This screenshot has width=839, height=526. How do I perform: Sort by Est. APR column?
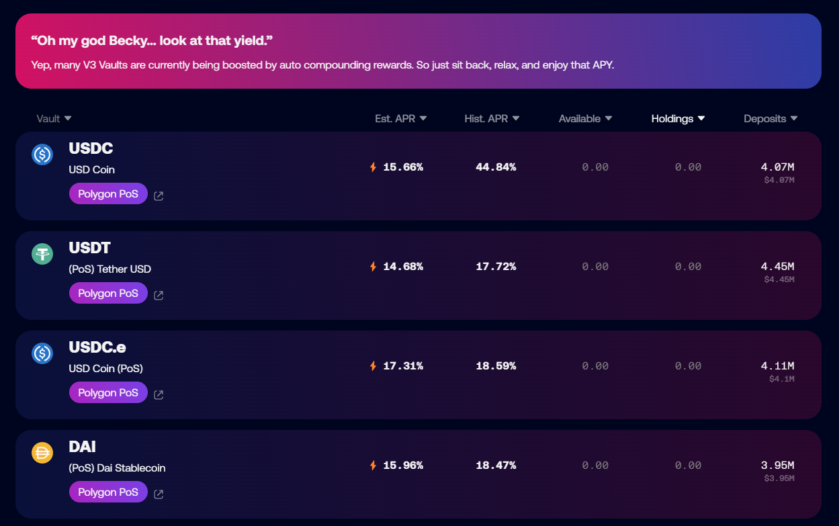tap(400, 119)
